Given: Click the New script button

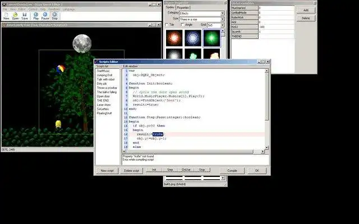Looking at the screenshot, I should [x=107, y=170].
